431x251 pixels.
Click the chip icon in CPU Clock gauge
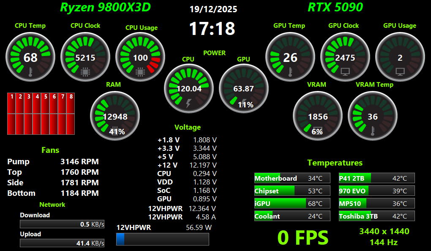pyautogui.click(x=85, y=72)
